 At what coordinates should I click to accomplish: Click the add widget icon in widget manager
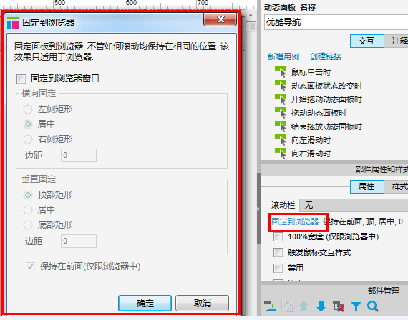(270, 306)
